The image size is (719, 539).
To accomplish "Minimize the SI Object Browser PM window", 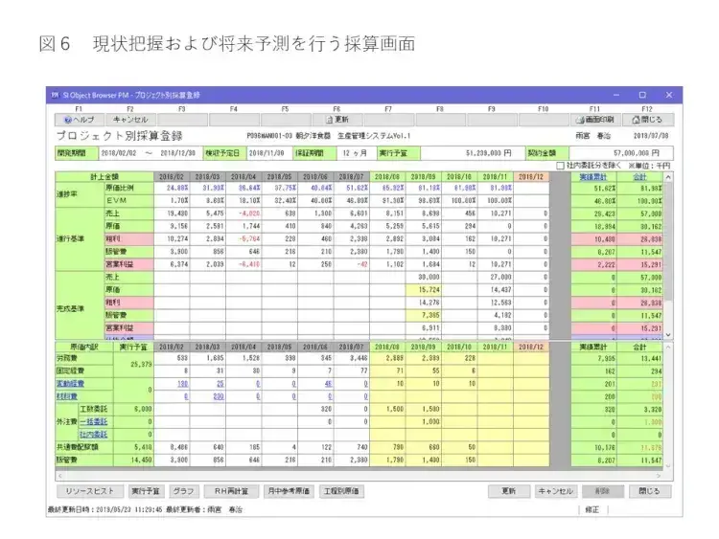I will tap(615, 95).
